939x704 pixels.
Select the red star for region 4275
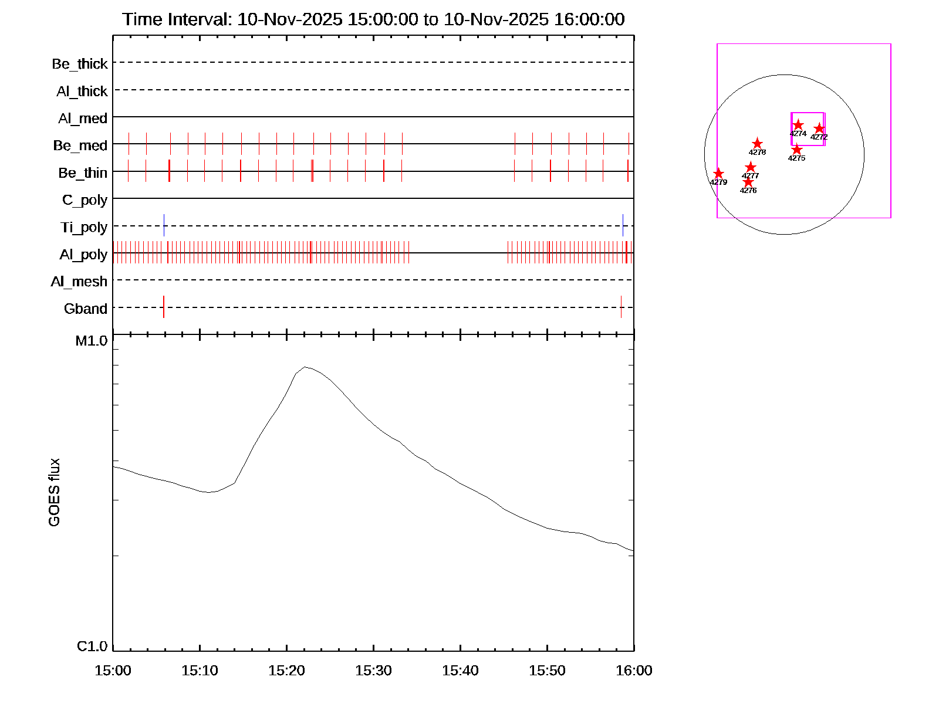[796, 150]
